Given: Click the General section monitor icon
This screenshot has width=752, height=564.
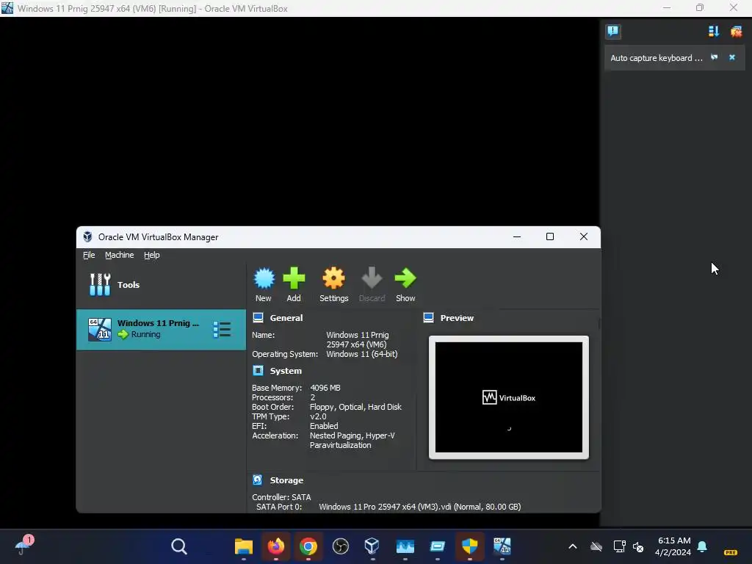Looking at the screenshot, I should pyautogui.click(x=258, y=317).
